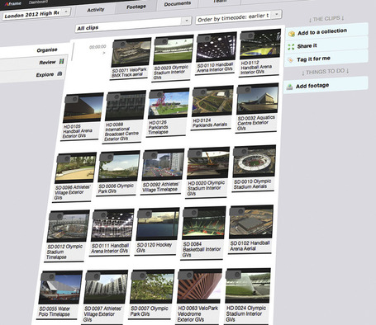
Task: Toggle selection badge on HD 0112 Handball Arena clip
Action: tap(247, 35)
